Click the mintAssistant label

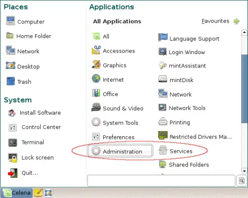point(187,66)
